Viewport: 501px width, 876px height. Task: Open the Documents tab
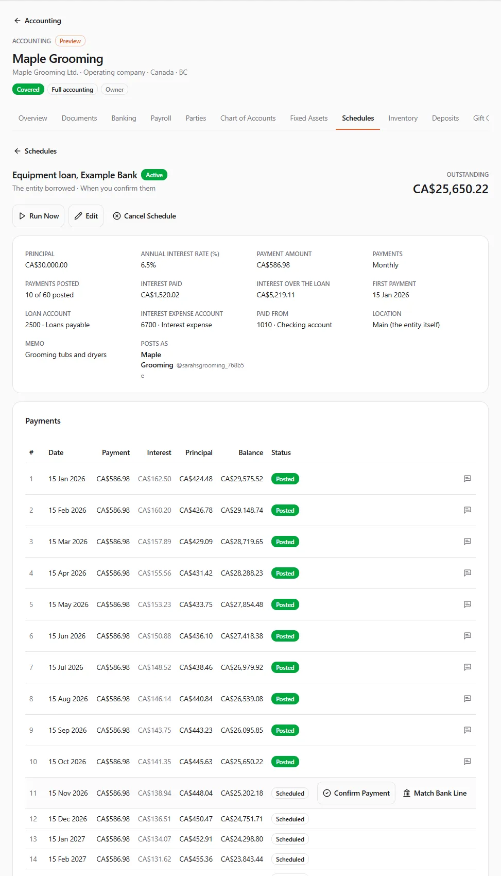coord(79,118)
